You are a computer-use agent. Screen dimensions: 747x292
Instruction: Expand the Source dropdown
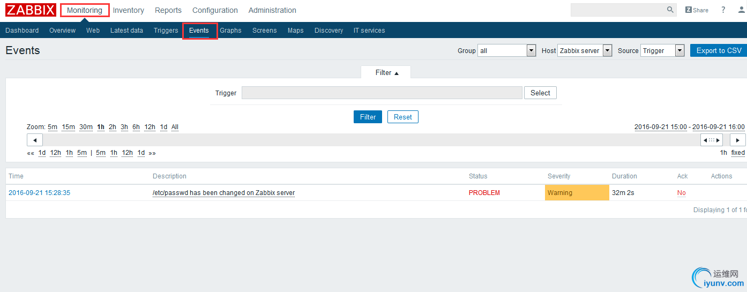[662, 50]
